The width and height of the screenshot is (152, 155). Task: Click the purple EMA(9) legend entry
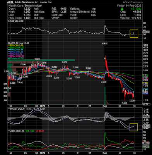tap(15, 54)
